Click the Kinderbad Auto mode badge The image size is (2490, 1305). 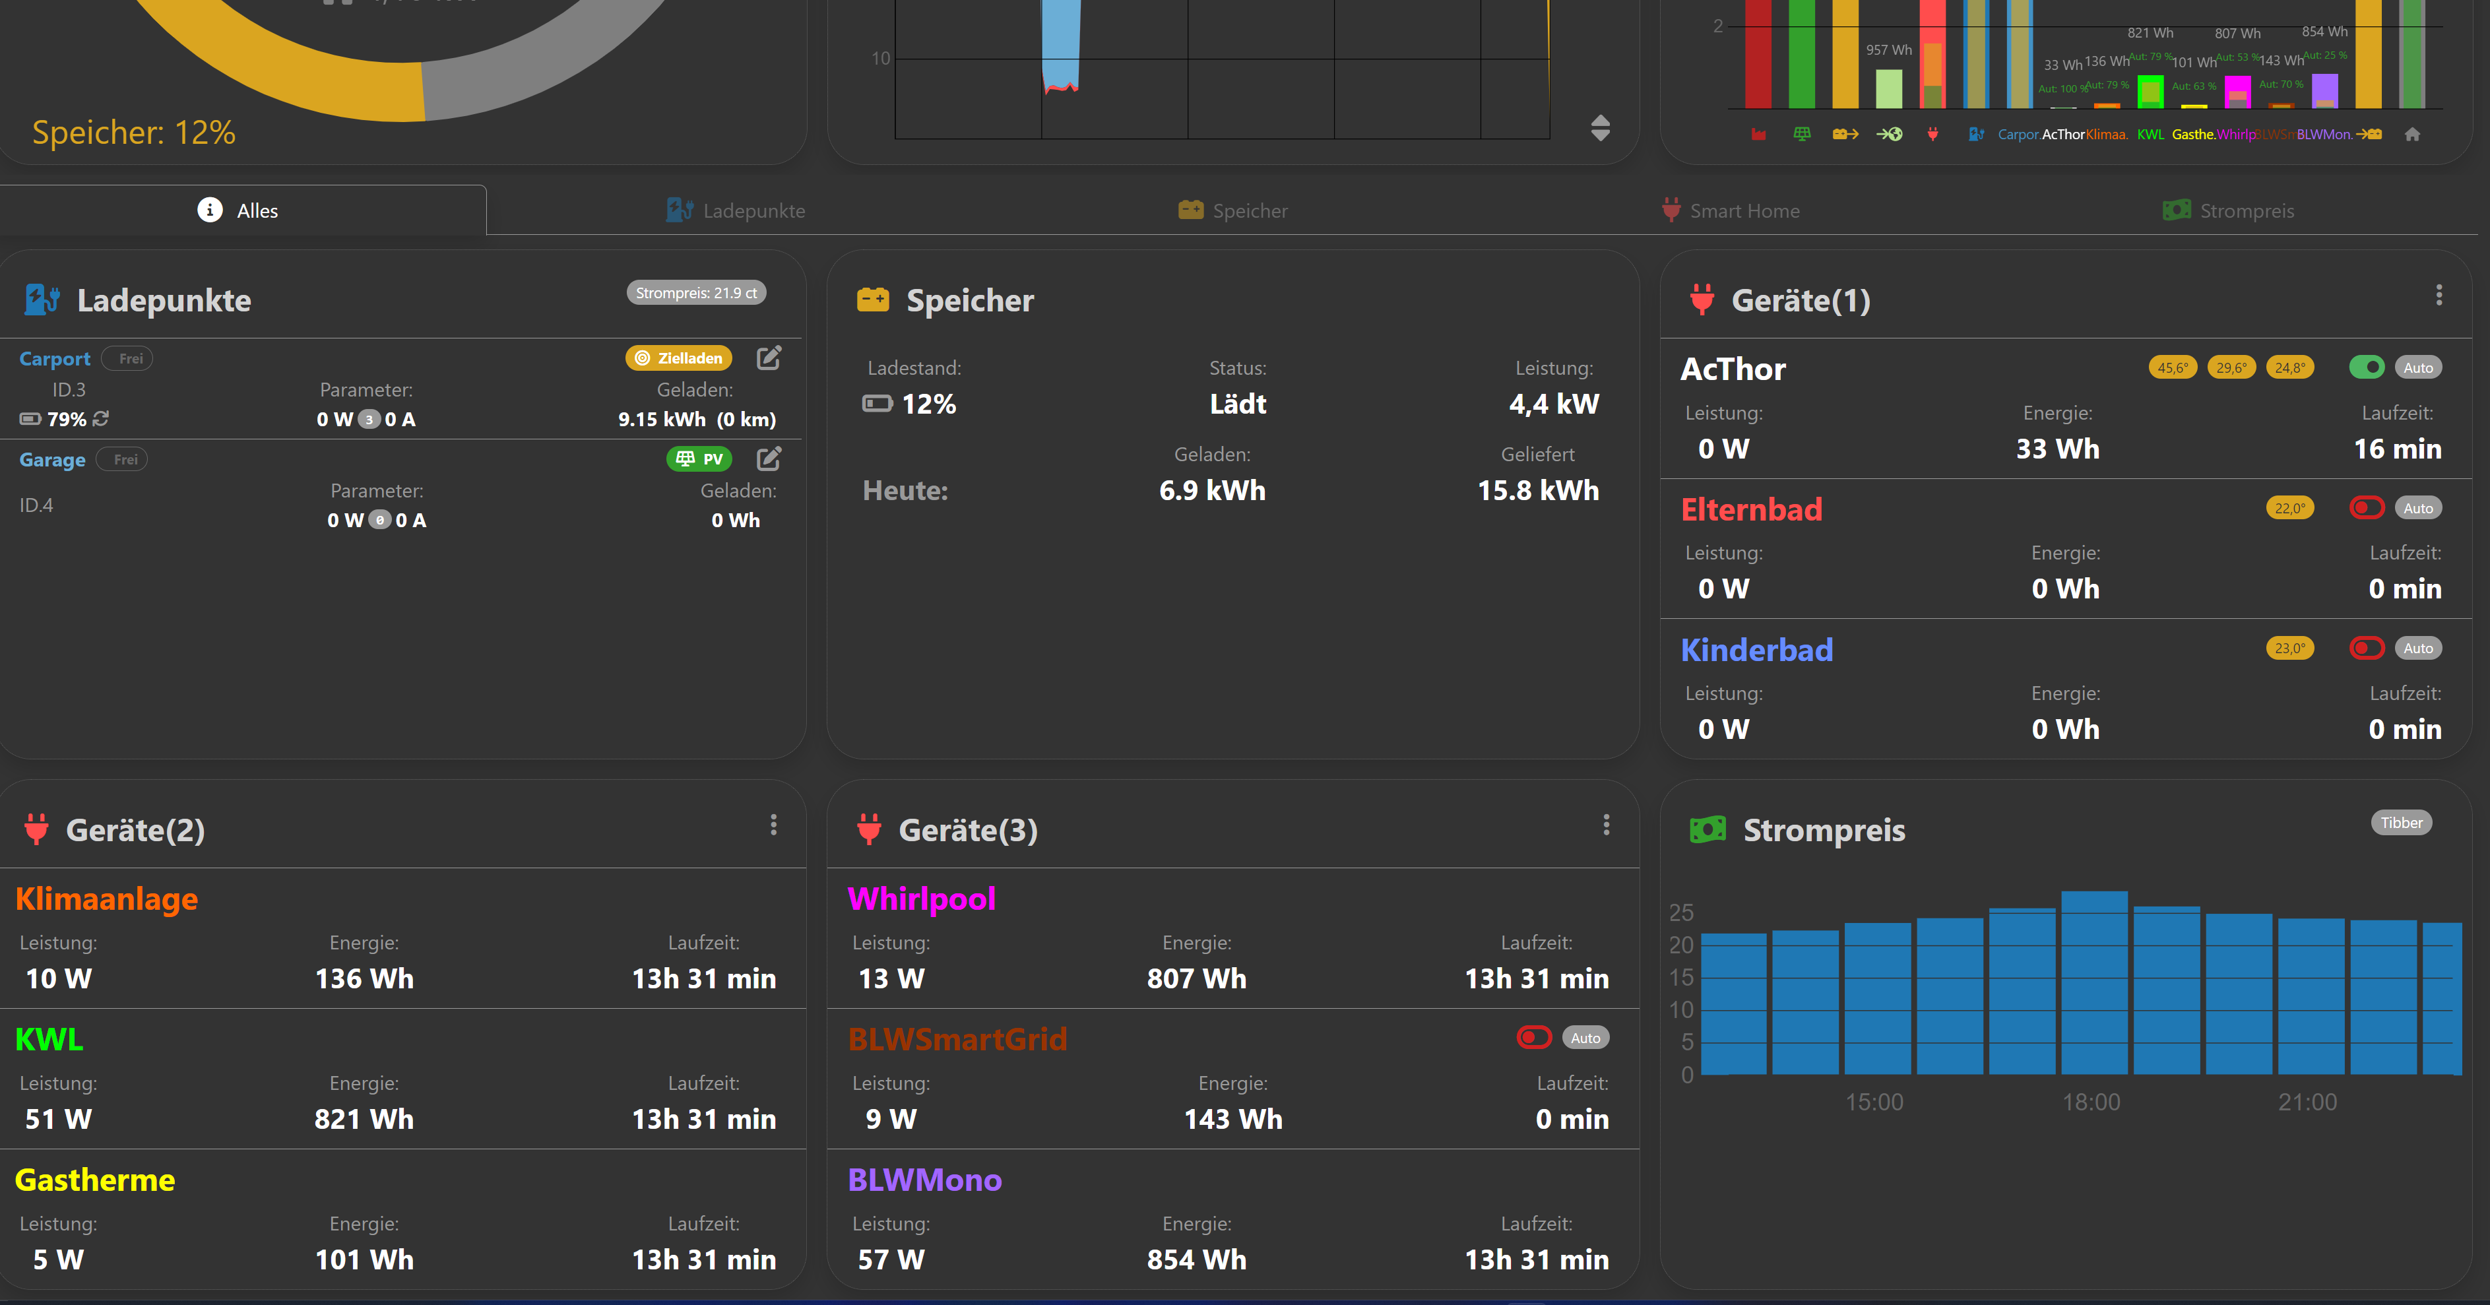pos(2417,648)
